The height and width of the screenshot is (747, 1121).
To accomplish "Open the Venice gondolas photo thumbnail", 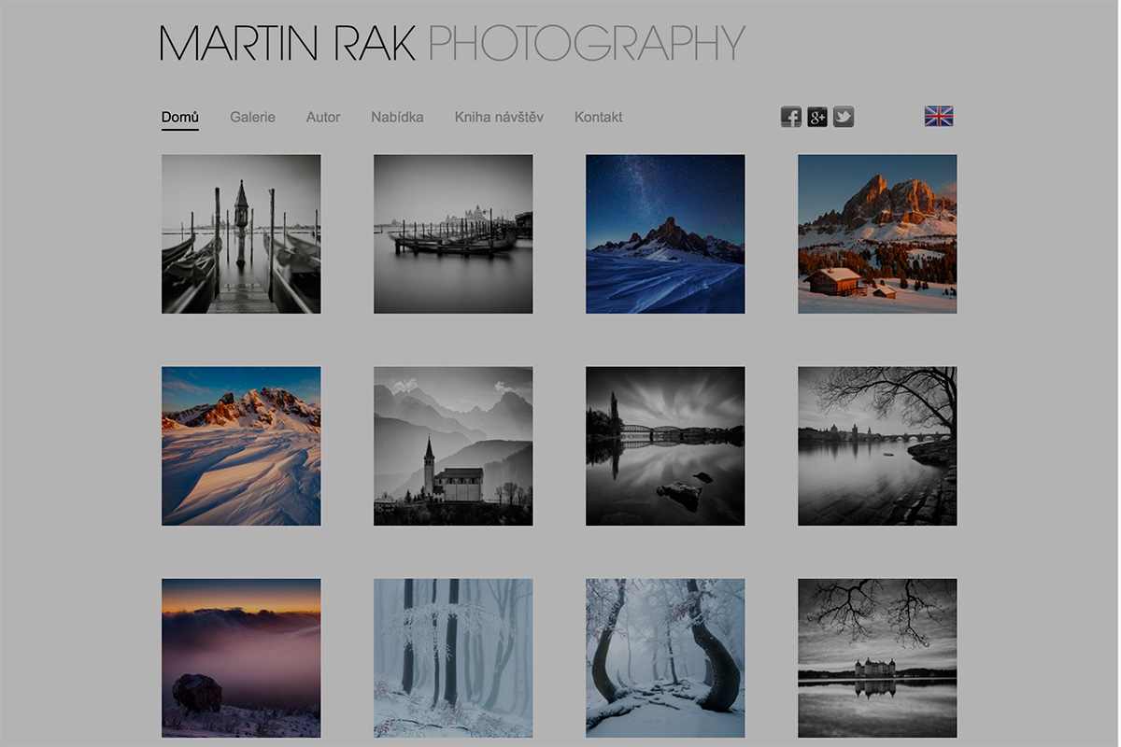I will coord(240,233).
